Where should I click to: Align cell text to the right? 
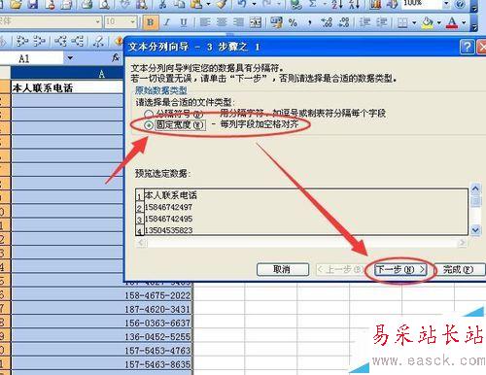point(238,22)
